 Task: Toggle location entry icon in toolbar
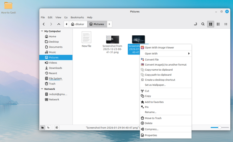click(x=196, y=24)
